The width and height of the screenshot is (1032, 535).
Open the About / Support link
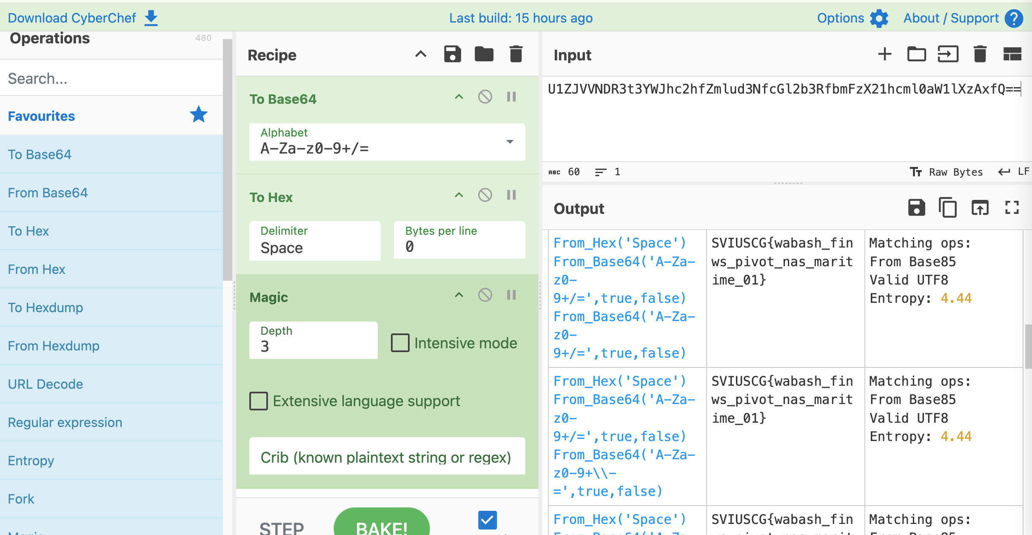click(x=951, y=18)
